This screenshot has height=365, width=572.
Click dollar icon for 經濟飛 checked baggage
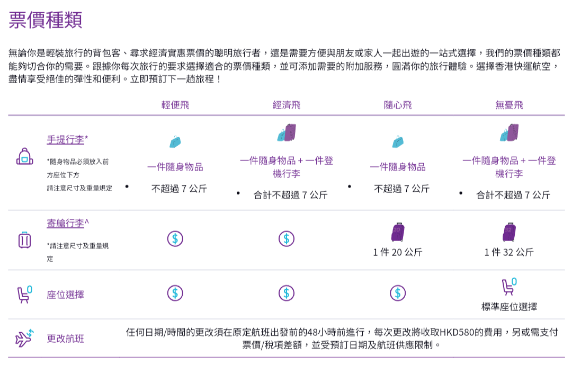[287, 239]
